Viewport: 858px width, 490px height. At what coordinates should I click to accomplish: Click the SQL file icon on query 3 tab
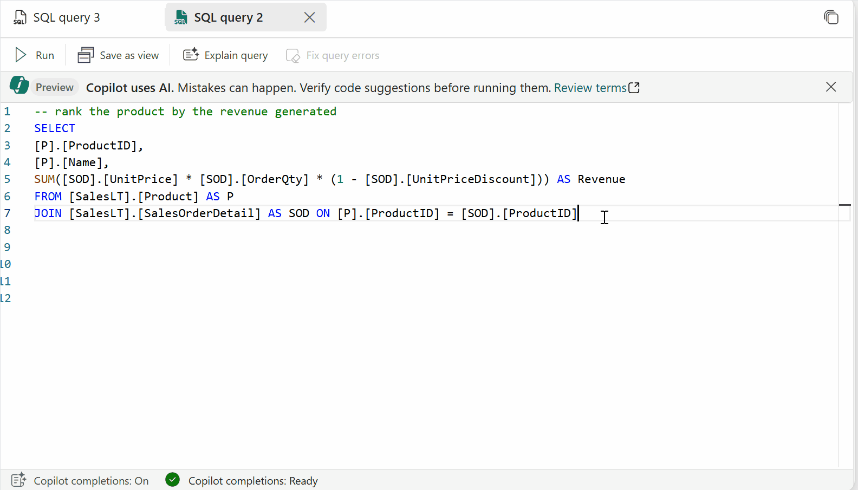20,17
